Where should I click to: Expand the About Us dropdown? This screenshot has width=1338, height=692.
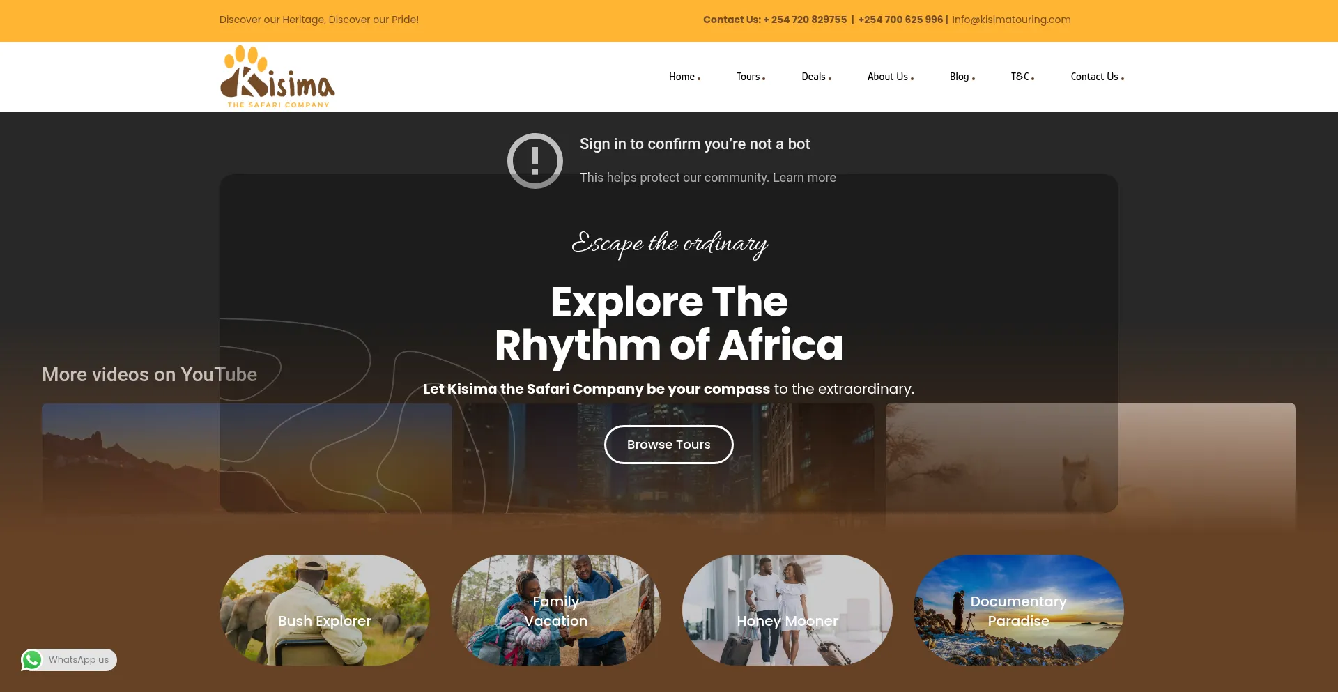(890, 77)
